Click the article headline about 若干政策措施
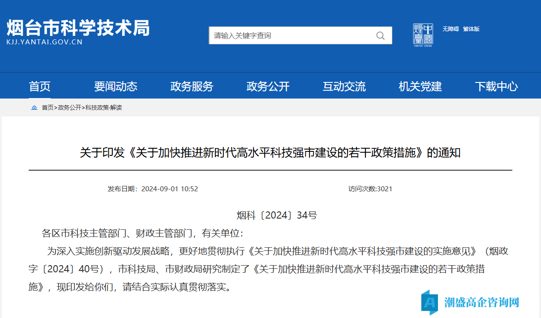The height and width of the screenshot is (318, 541). [270, 153]
